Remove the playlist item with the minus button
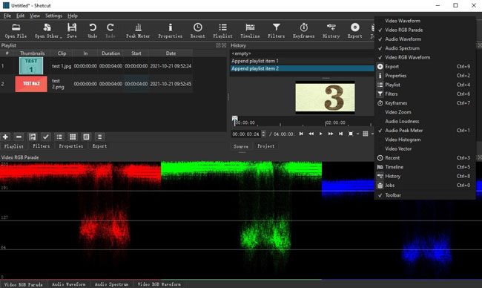The image size is (482, 288). coord(19,137)
